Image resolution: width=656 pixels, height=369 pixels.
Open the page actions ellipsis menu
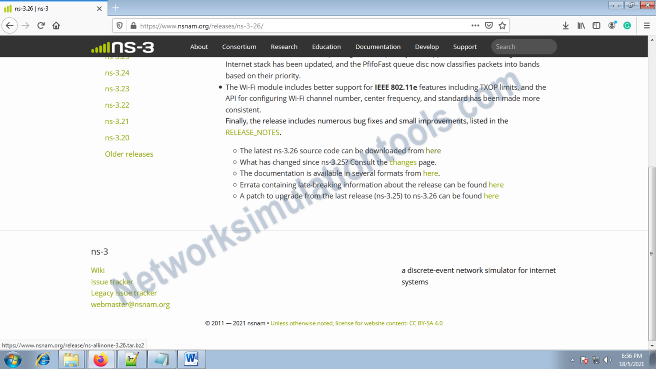click(475, 26)
